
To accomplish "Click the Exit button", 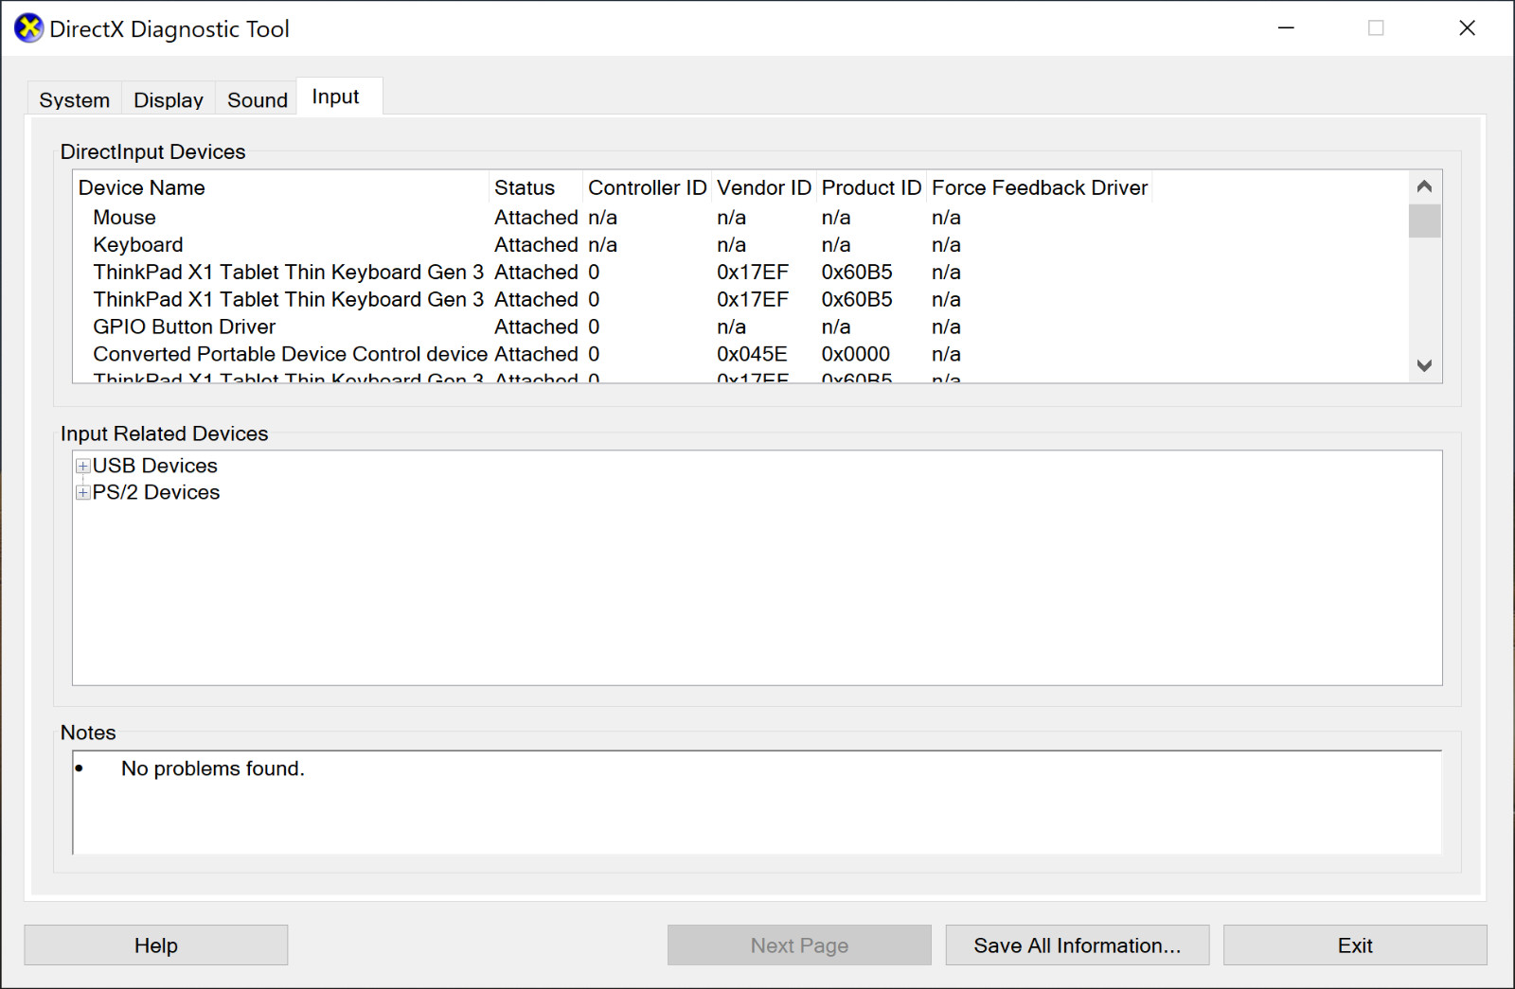I will pos(1355,945).
